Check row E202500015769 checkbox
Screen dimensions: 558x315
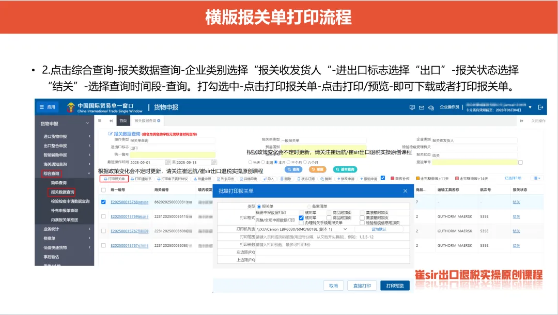tap(103, 216)
